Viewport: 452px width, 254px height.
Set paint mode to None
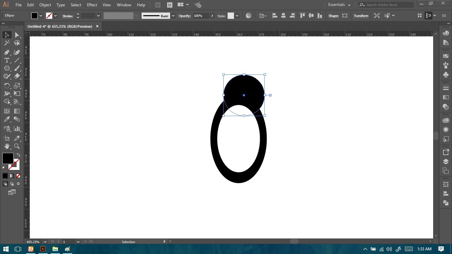(19, 176)
